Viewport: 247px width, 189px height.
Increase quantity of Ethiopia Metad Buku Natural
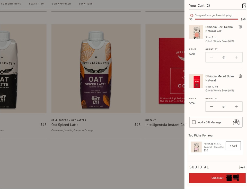click(x=236, y=107)
